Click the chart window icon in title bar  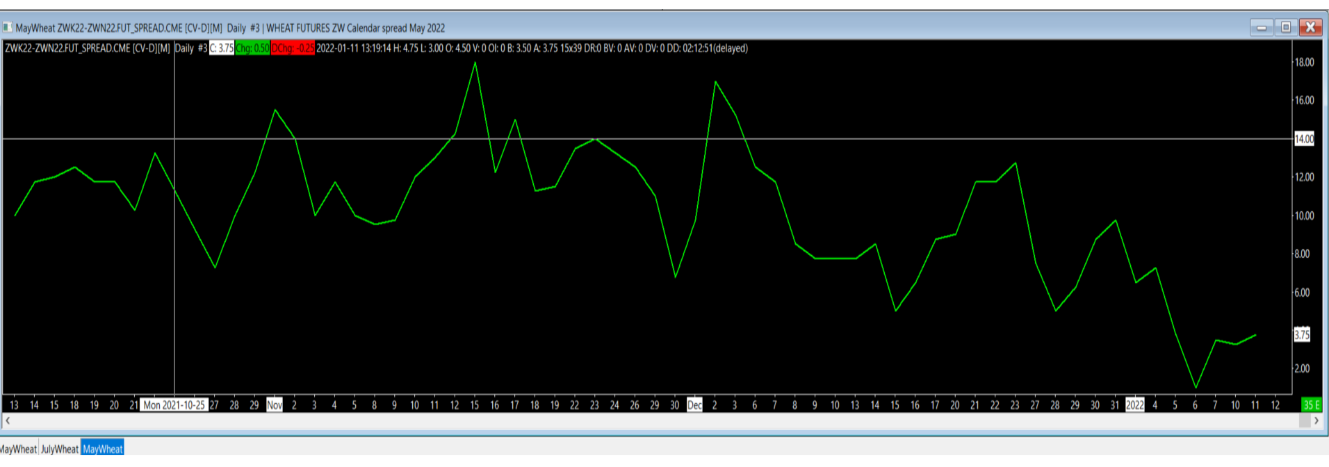click(x=8, y=28)
